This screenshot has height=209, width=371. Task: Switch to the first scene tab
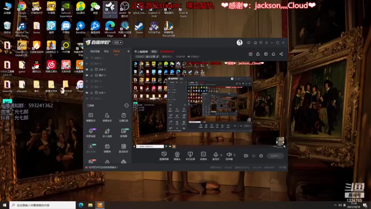coord(95,51)
